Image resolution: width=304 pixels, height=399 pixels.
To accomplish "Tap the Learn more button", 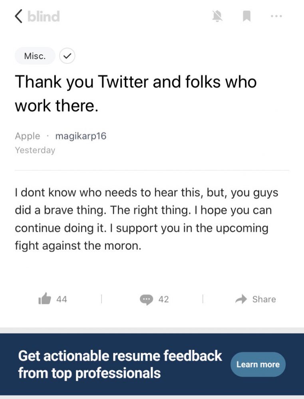I will pyautogui.click(x=258, y=364).
